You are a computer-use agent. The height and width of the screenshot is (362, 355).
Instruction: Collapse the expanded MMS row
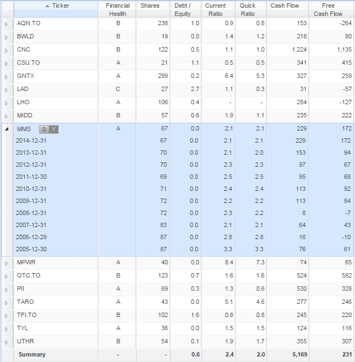7,129
